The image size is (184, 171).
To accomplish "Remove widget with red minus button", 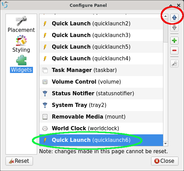I will click(174, 50).
